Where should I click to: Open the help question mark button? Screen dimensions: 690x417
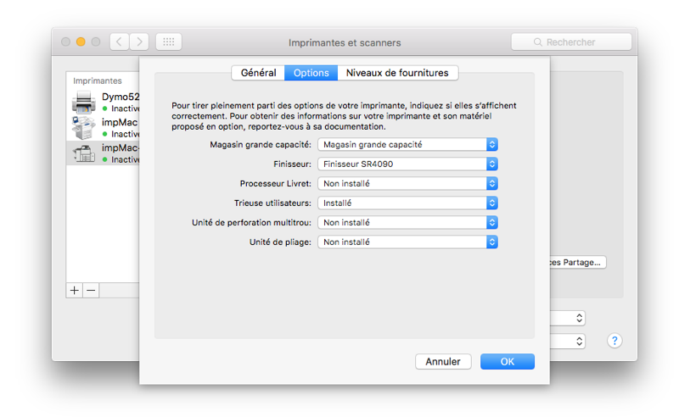[x=615, y=341]
